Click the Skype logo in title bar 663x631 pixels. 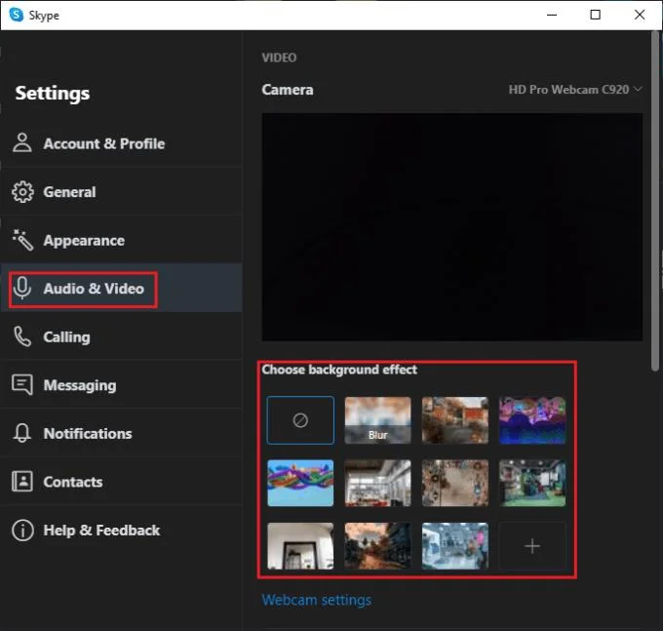point(16,15)
